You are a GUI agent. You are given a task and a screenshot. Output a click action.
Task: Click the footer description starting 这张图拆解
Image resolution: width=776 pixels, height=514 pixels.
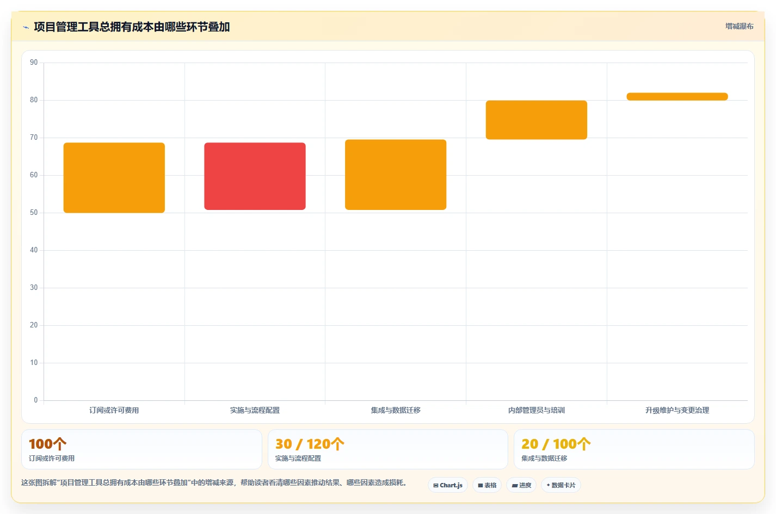[x=214, y=482]
